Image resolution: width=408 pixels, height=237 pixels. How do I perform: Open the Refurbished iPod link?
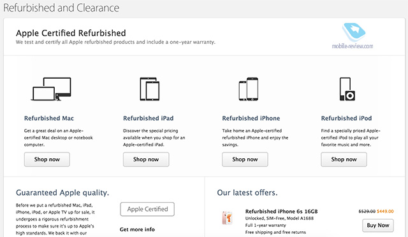coord(346,118)
